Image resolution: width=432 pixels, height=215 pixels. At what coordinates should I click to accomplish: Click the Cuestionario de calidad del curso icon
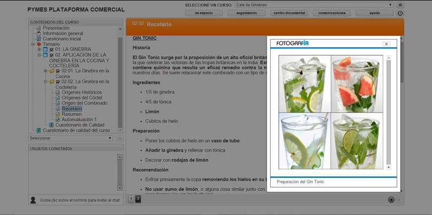coord(38,130)
